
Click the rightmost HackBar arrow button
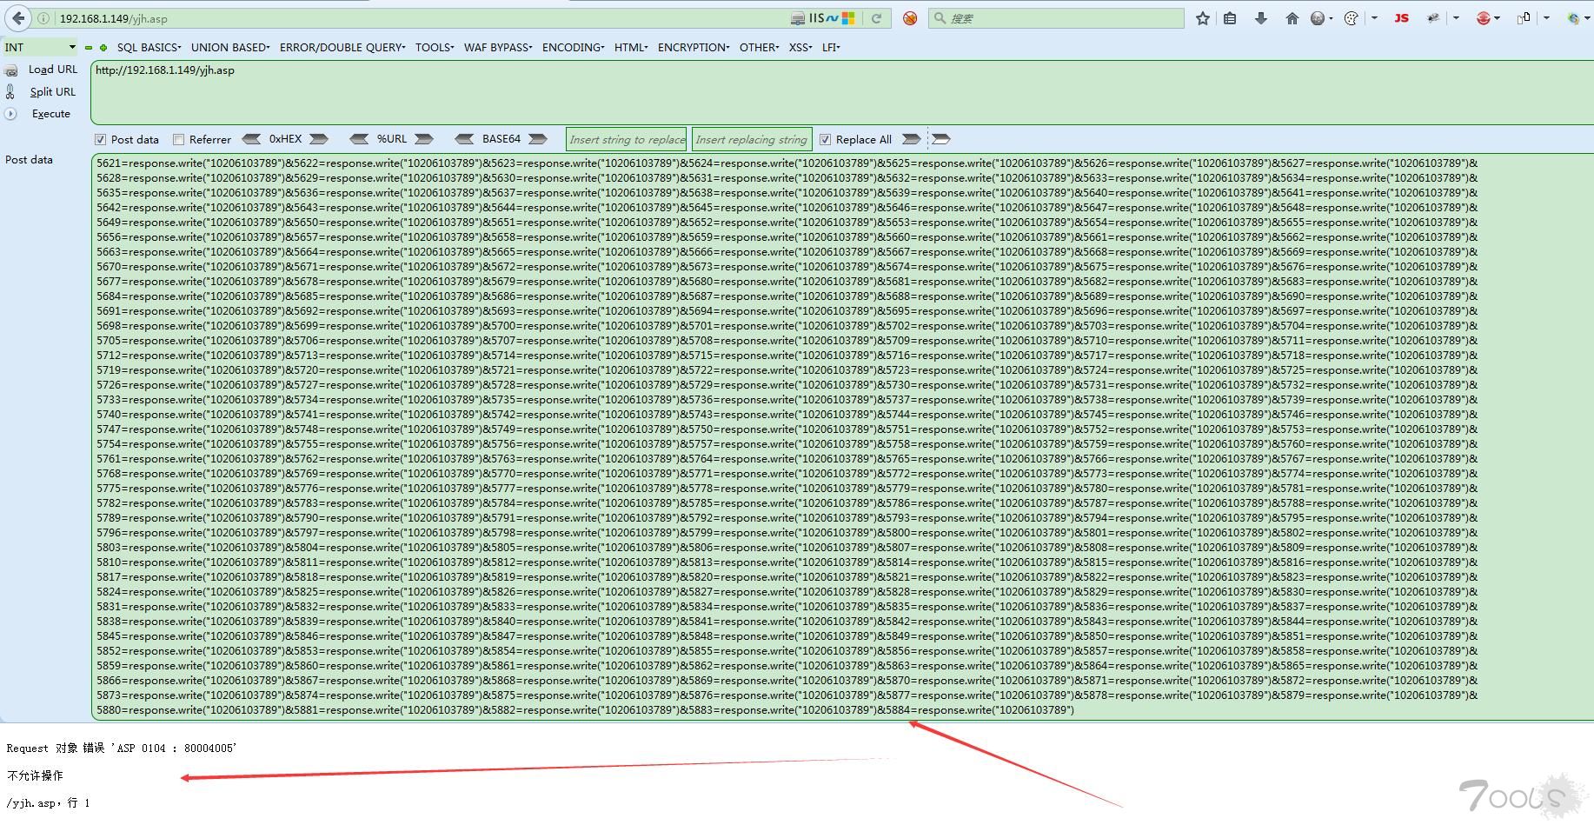tap(940, 139)
